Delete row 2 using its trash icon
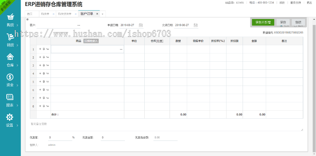The width and height of the screenshot is (316, 156). coord(44,57)
